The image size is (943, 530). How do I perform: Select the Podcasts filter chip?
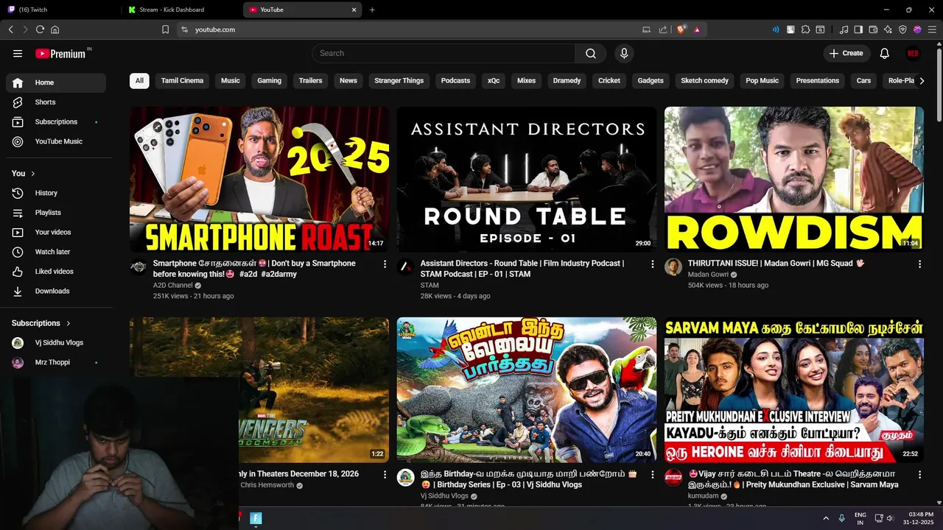pos(455,81)
